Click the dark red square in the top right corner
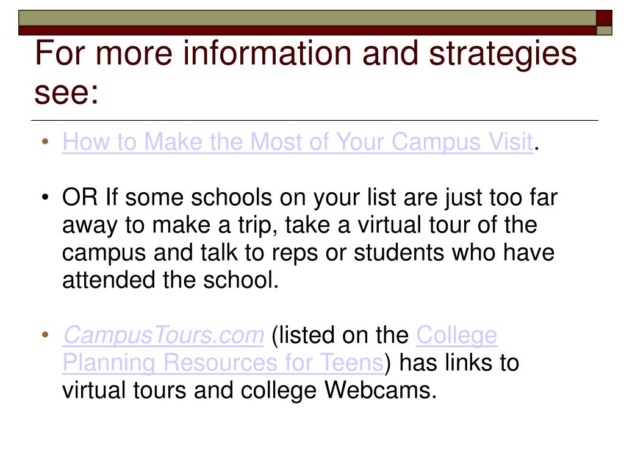 (x=604, y=18)
